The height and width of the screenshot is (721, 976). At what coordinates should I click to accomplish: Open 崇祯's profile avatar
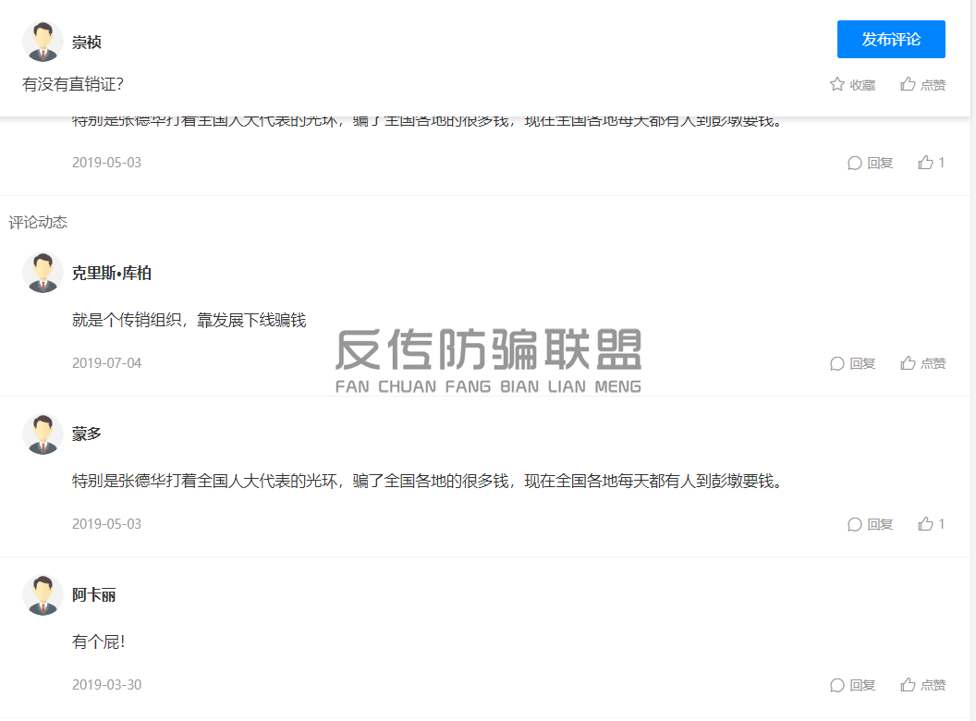pos(43,42)
